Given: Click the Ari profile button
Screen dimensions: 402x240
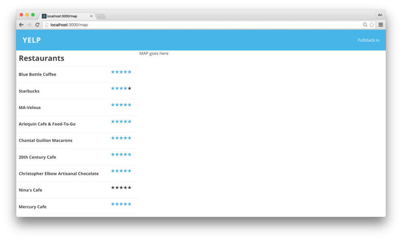Looking at the screenshot, I should pyautogui.click(x=380, y=15).
